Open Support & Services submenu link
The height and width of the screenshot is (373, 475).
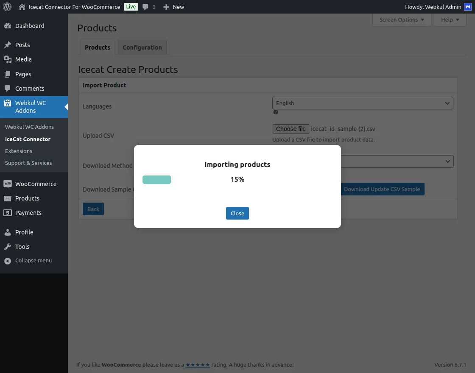28,163
